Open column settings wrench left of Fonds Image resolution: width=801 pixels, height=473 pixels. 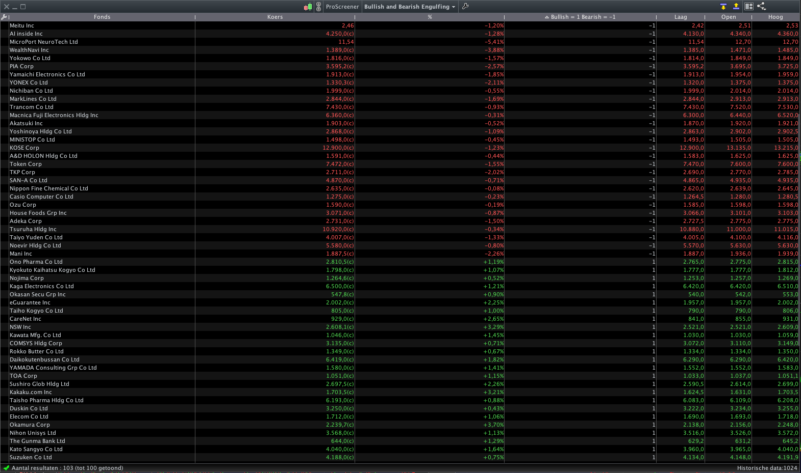click(x=4, y=17)
